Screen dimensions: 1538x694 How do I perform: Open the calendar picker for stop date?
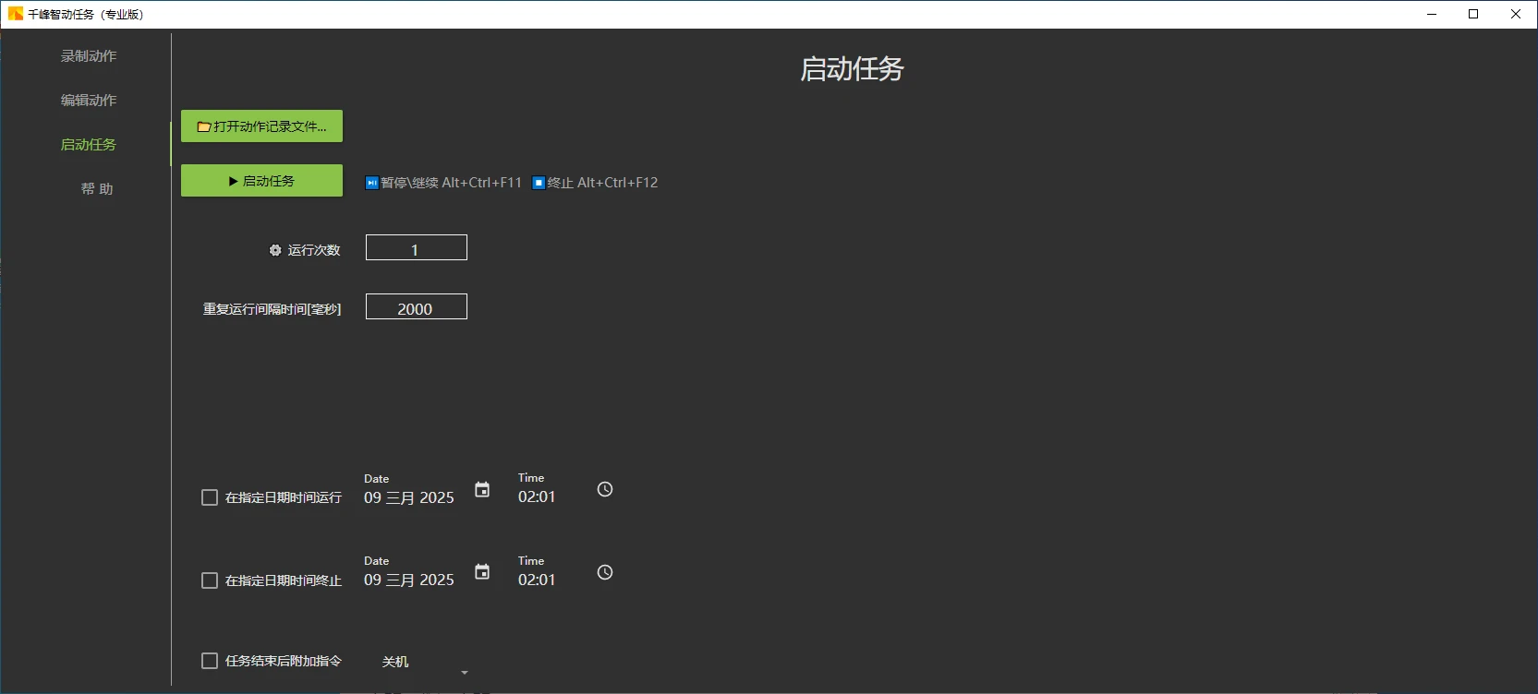click(x=482, y=572)
